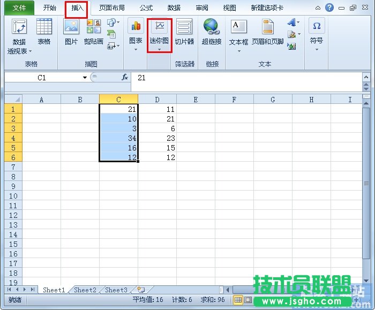Open the 符号 symbol dialog
Viewport: 375px width, 310px height.
(317, 35)
